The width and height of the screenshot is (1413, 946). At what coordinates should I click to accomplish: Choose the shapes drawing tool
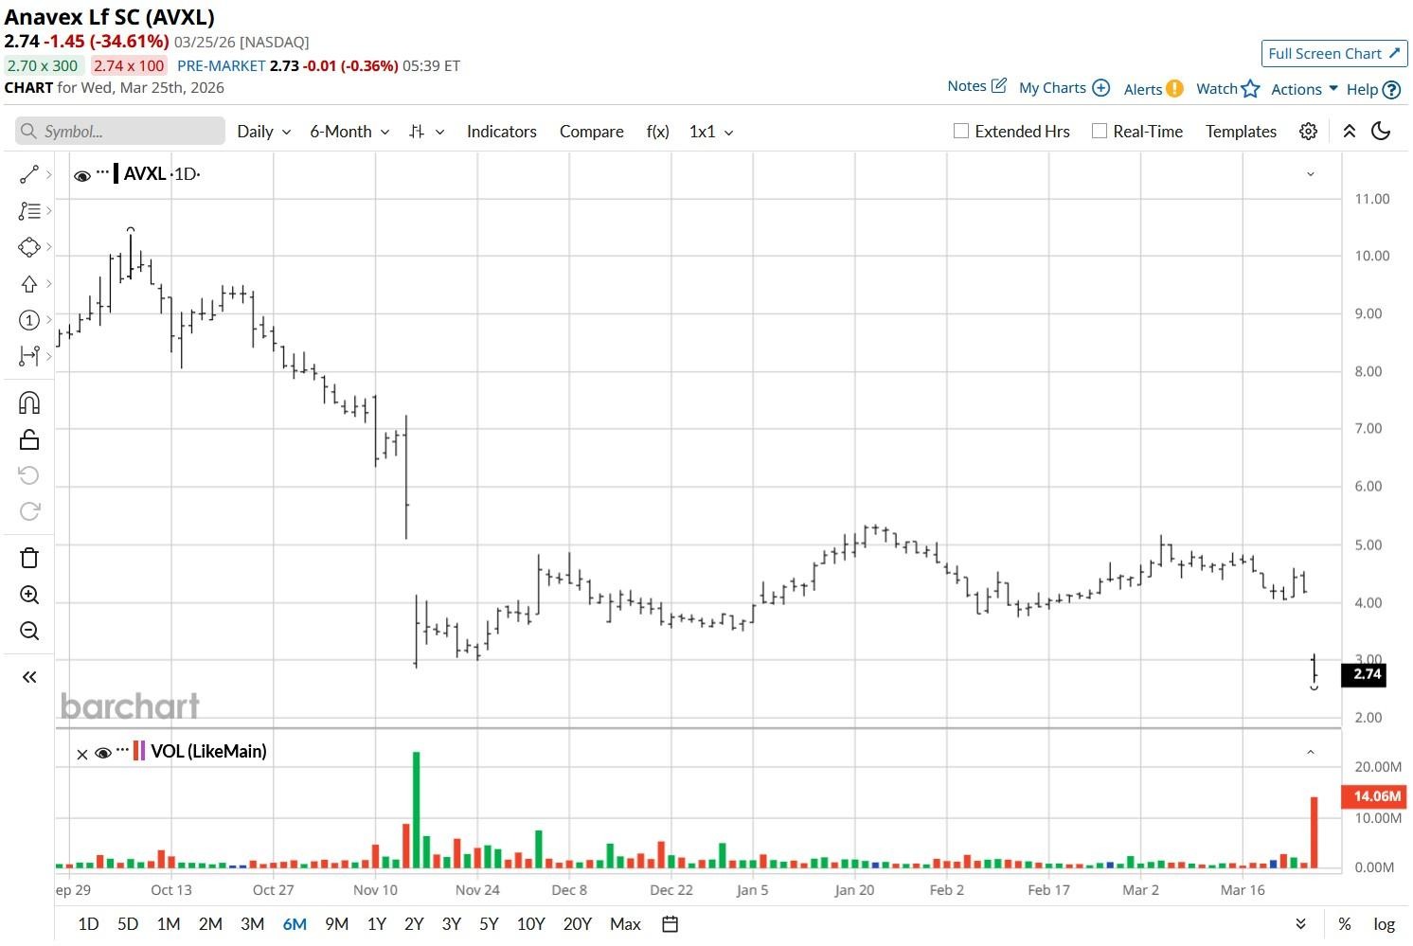29,247
